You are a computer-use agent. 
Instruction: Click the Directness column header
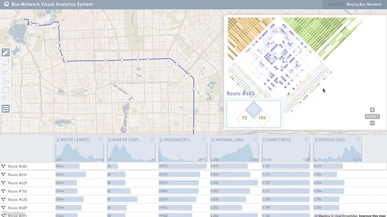click(279, 140)
